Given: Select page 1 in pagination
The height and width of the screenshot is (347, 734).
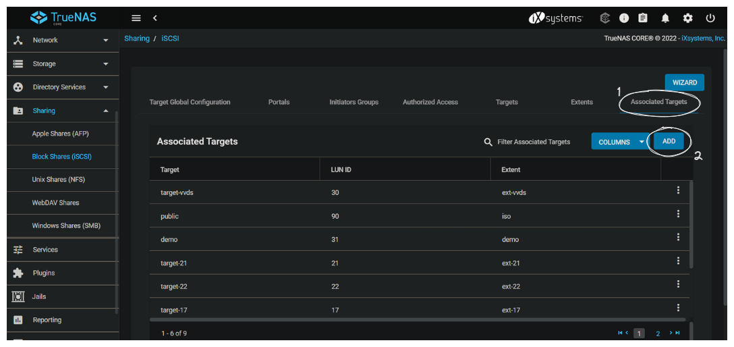Looking at the screenshot, I should (x=639, y=333).
